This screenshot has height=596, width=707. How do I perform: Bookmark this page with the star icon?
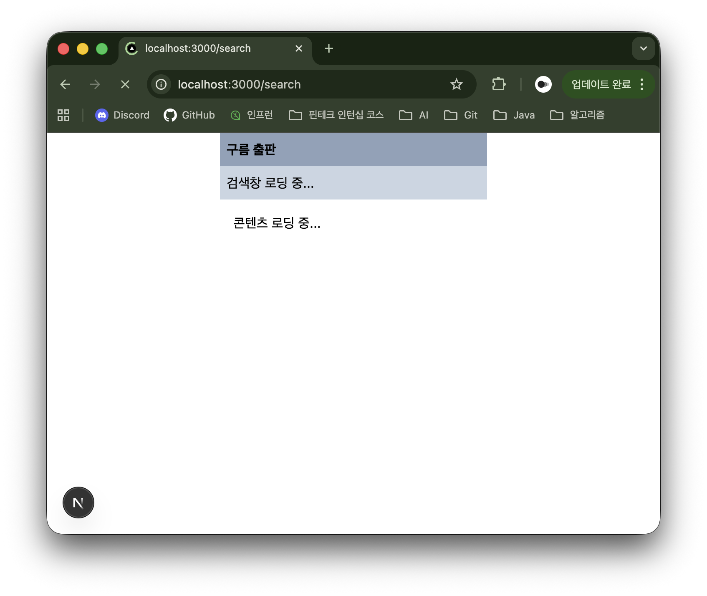[456, 84]
